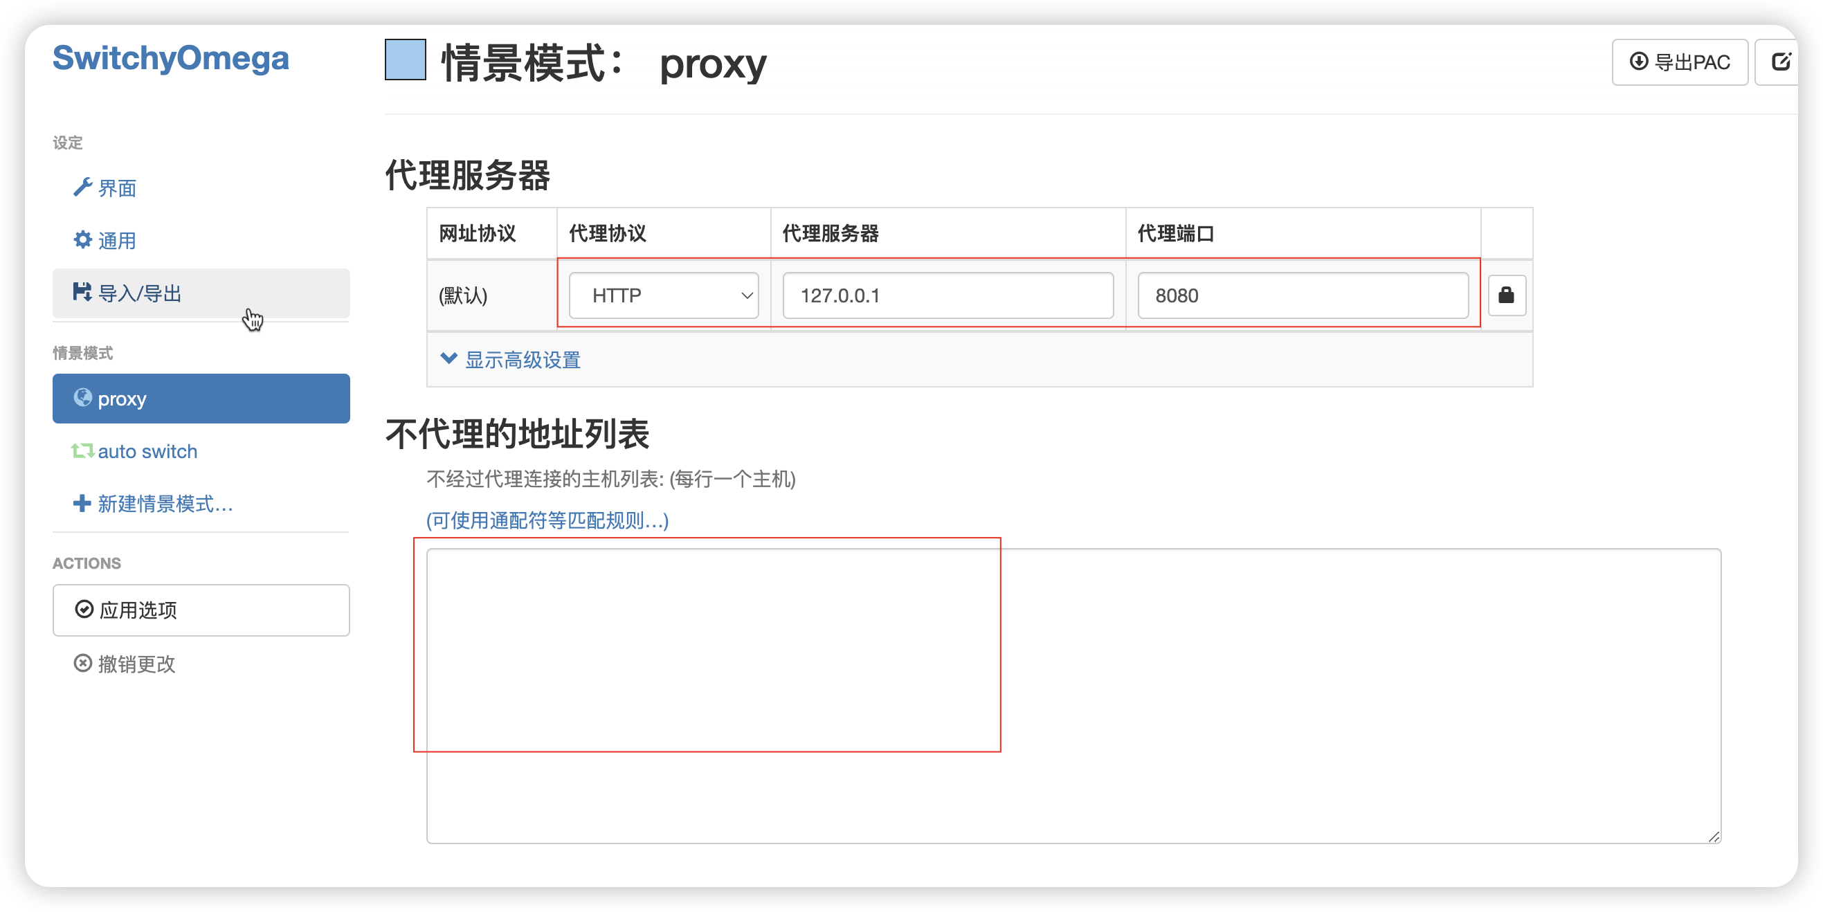Image resolution: width=1823 pixels, height=912 pixels.
Task: Select the proxy profile in sidebar
Action: [x=200, y=399]
